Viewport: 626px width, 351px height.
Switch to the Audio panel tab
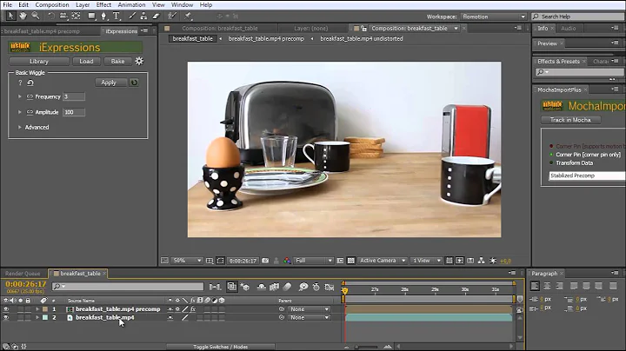point(568,29)
